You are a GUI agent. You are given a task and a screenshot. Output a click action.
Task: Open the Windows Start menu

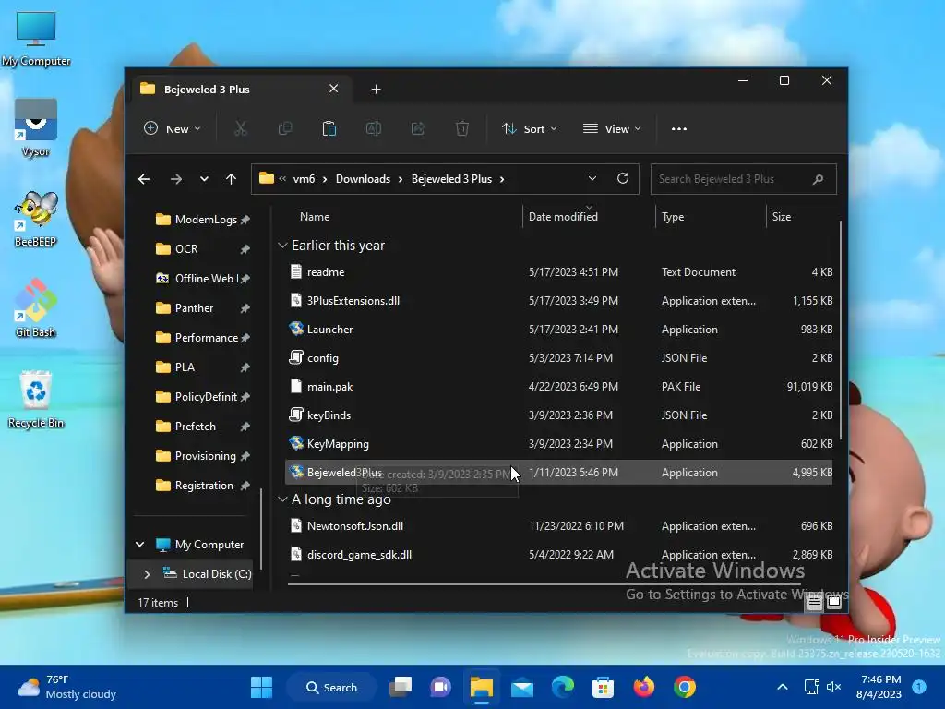(x=261, y=687)
